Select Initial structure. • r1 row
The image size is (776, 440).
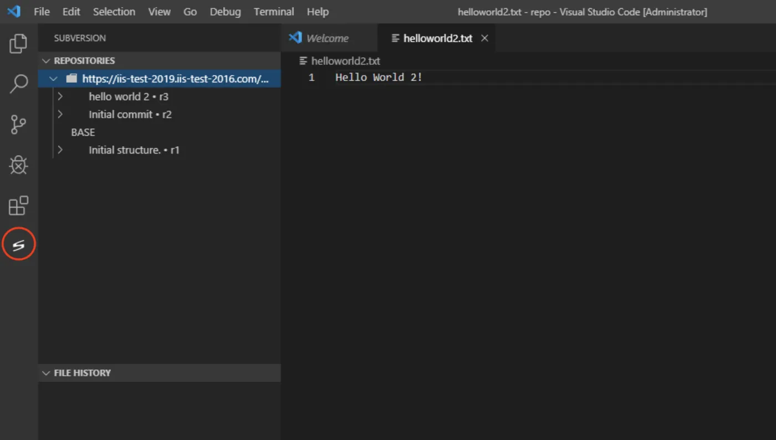[160, 150]
